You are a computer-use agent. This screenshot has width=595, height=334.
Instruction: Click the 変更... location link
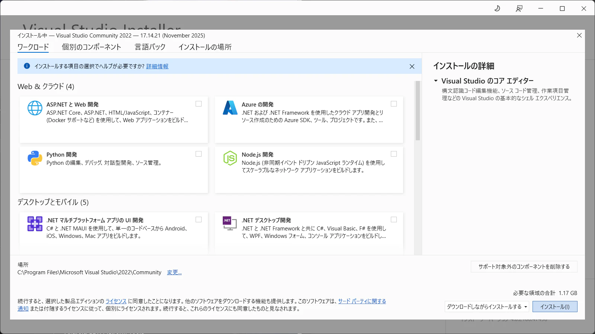click(174, 272)
